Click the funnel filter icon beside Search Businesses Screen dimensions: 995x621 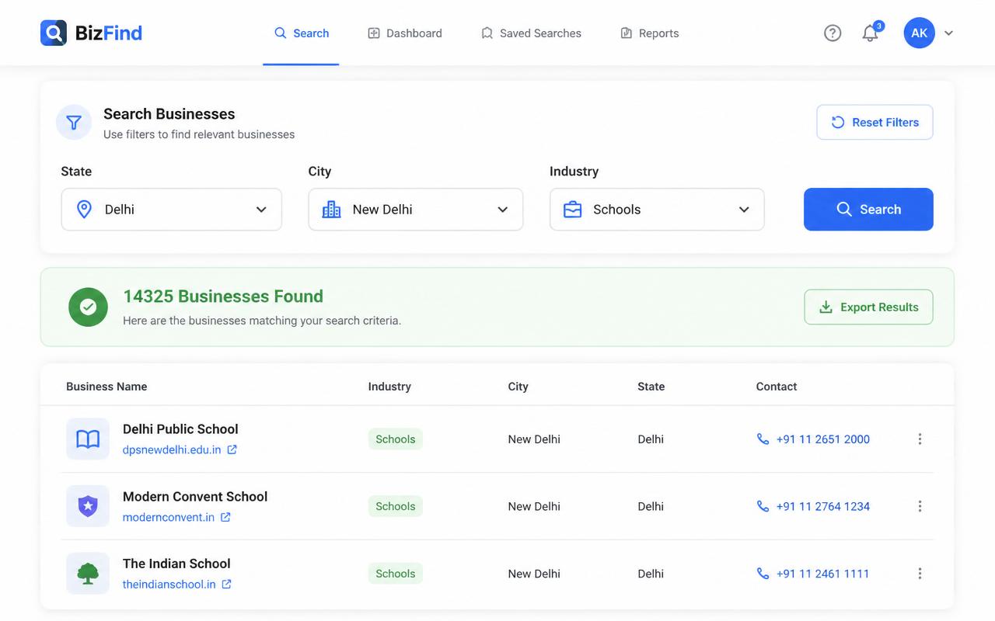(x=74, y=123)
